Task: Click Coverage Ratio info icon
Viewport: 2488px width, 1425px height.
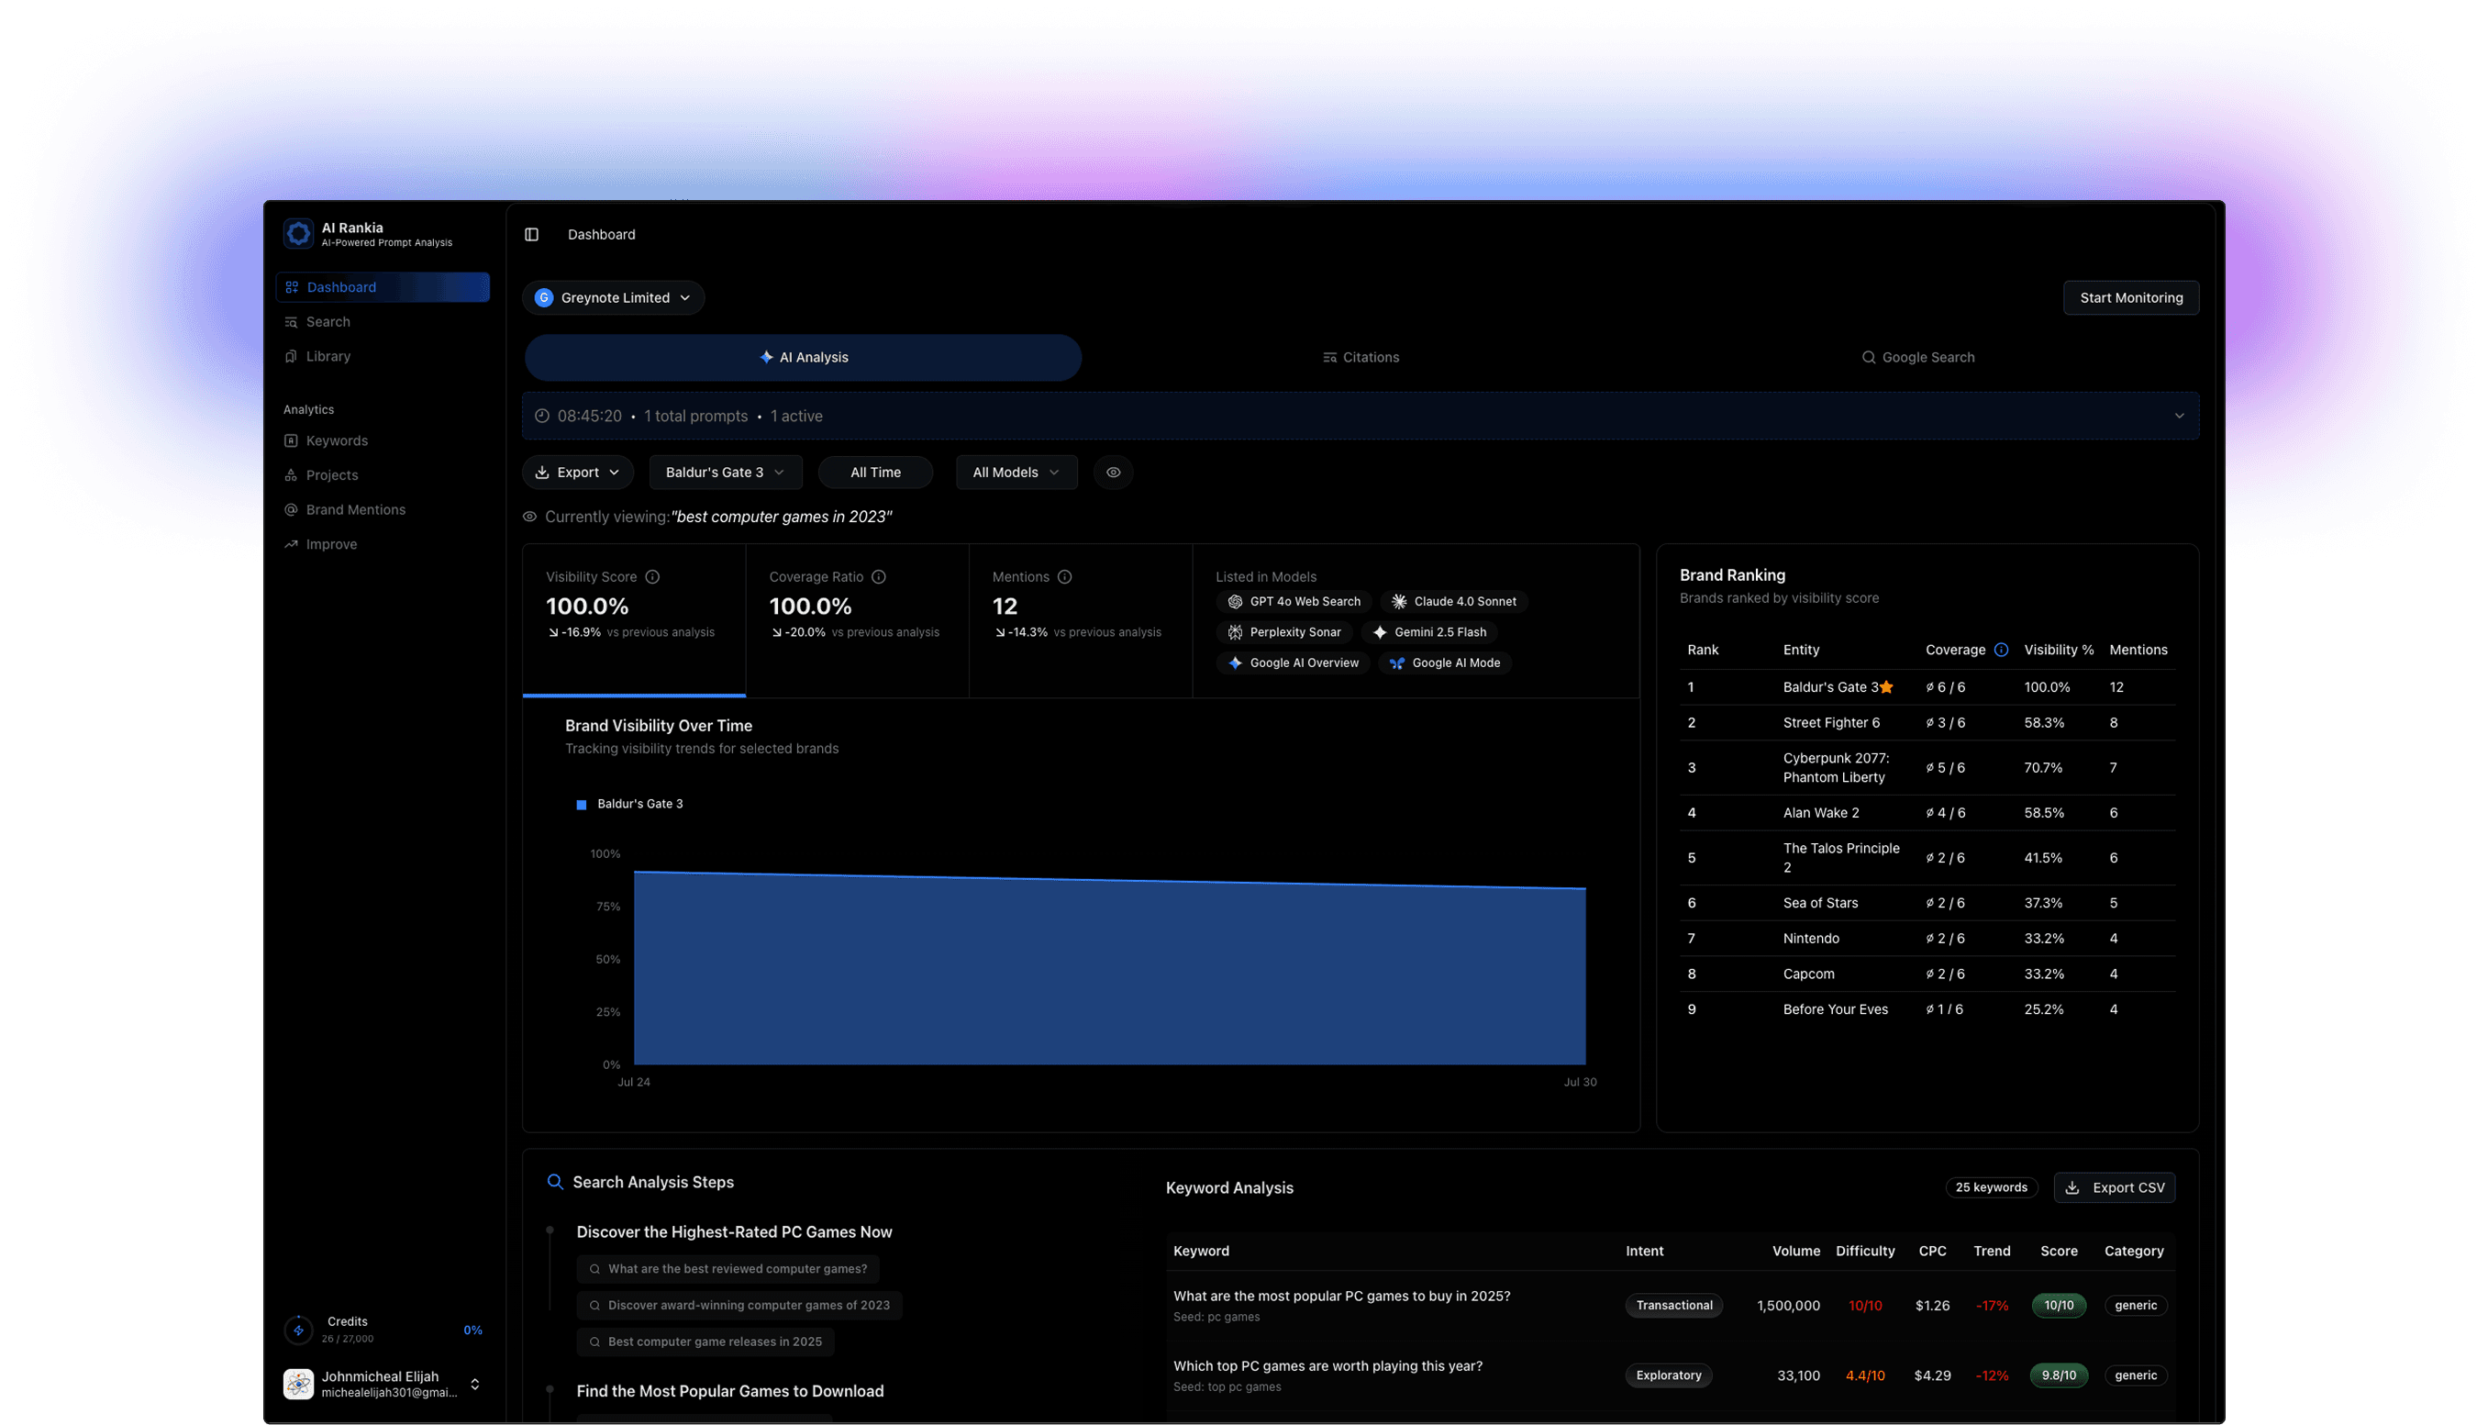Action: [878, 576]
